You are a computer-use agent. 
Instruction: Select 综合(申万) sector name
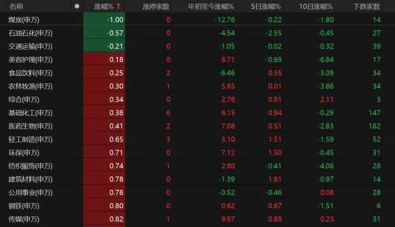tap(24, 99)
